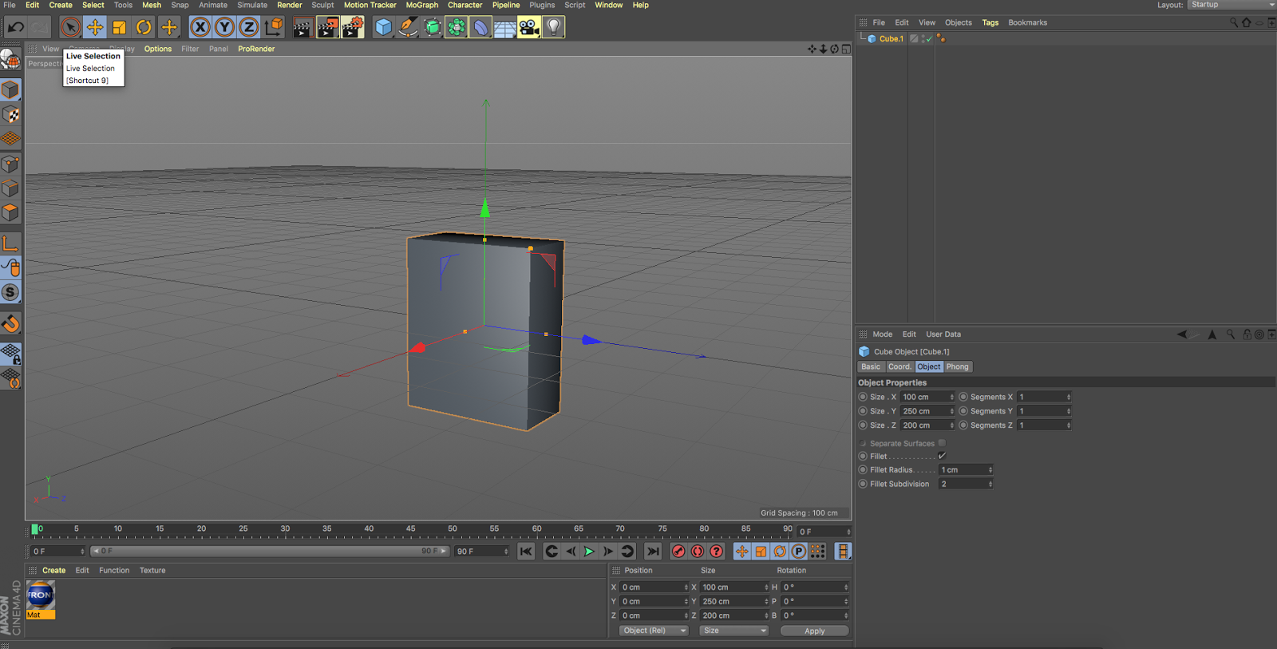Viewport: 1277px width, 649px height.
Task: Click the timeline frame range slider
Action: pos(269,552)
